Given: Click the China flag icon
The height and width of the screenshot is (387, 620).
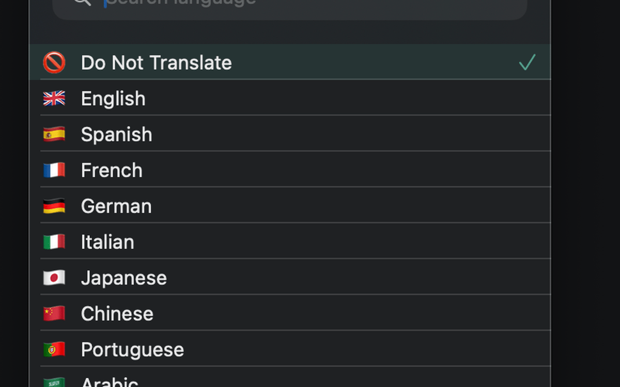Looking at the screenshot, I should pyautogui.click(x=54, y=314).
